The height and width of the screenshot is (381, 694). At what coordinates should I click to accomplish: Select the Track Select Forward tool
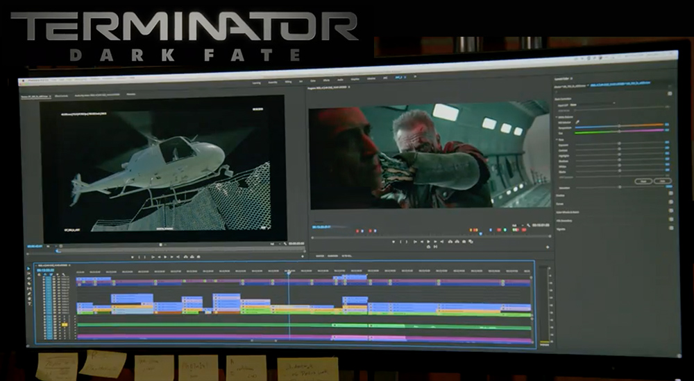click(x=28, y=274)
